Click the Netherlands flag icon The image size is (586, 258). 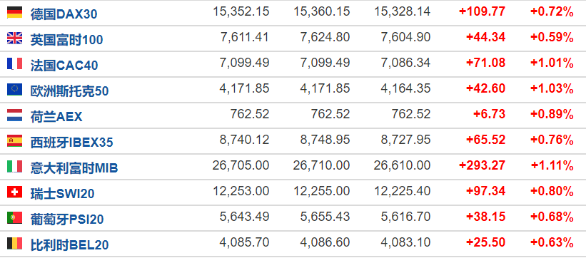14,115
